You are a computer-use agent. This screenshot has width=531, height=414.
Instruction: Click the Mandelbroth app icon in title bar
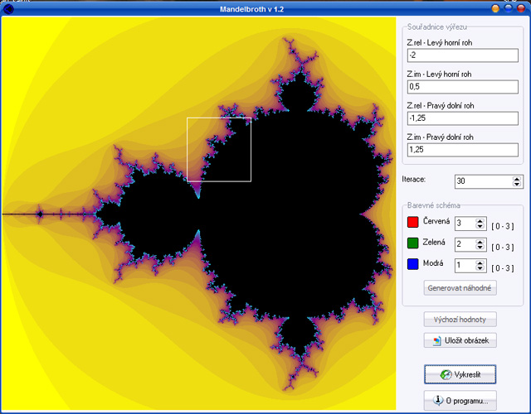(9, 7)
